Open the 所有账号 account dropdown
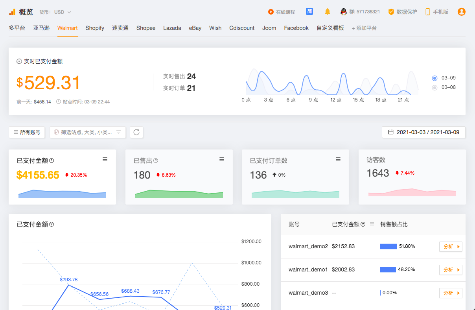The width and height of the screenshot is (475, 310). (x=27, y=132)
